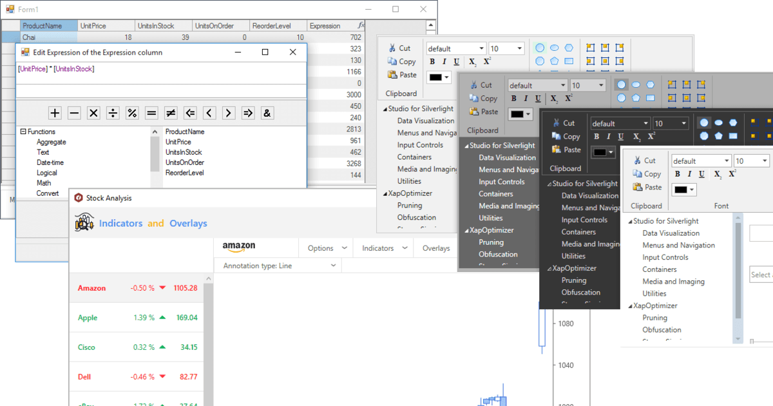Click the UnitsOnOrder field in expression editor
Screen dimensions: 773x406
(x=185, y=163)
